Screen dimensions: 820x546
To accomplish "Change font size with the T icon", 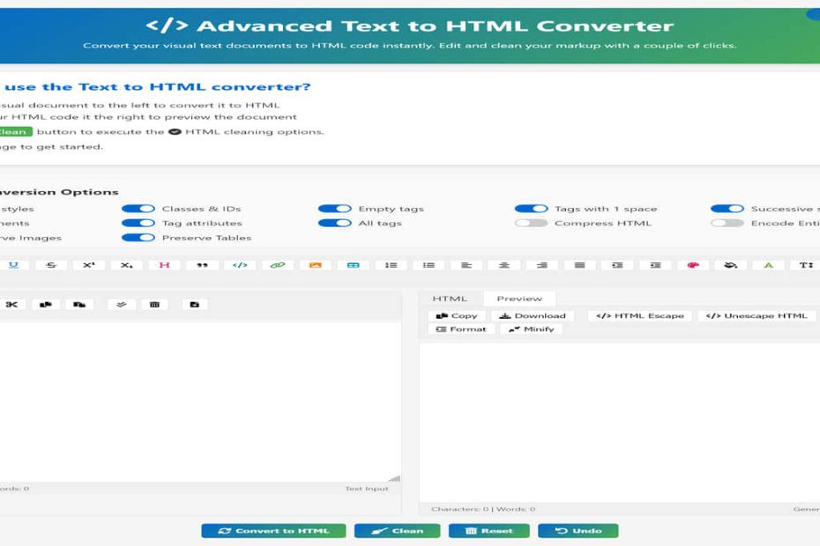I will 806,265.
